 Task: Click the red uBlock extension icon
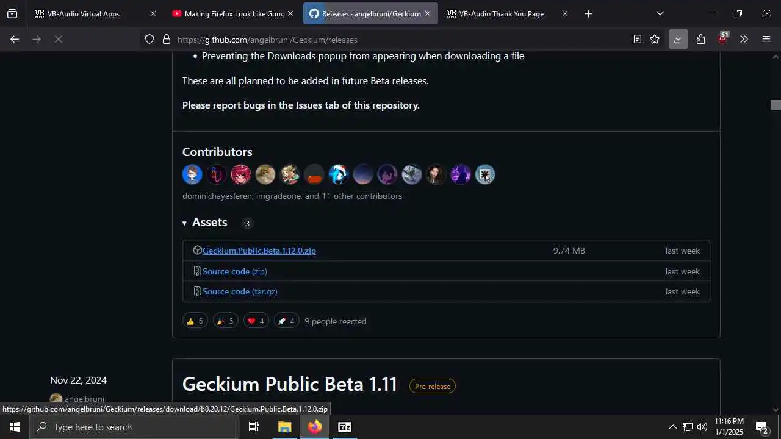coord(722,39)
